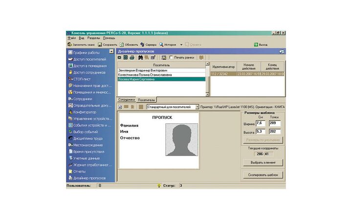352x220 pixels.
Task: Collapse the left sidebar using its top arrow
Action: 111,52
